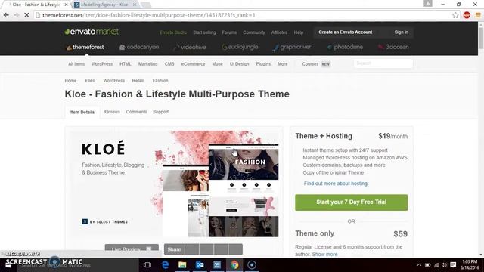
Task: Open the Courses NEW link
Action: click(316, 63)
